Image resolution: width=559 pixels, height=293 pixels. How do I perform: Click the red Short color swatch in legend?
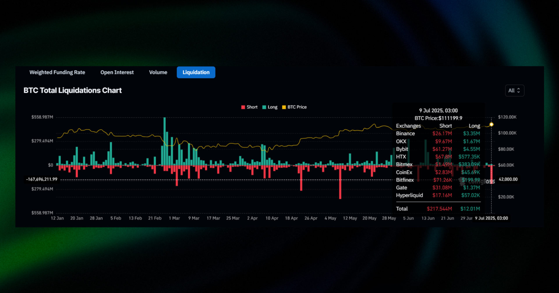(x=243, y=107)
